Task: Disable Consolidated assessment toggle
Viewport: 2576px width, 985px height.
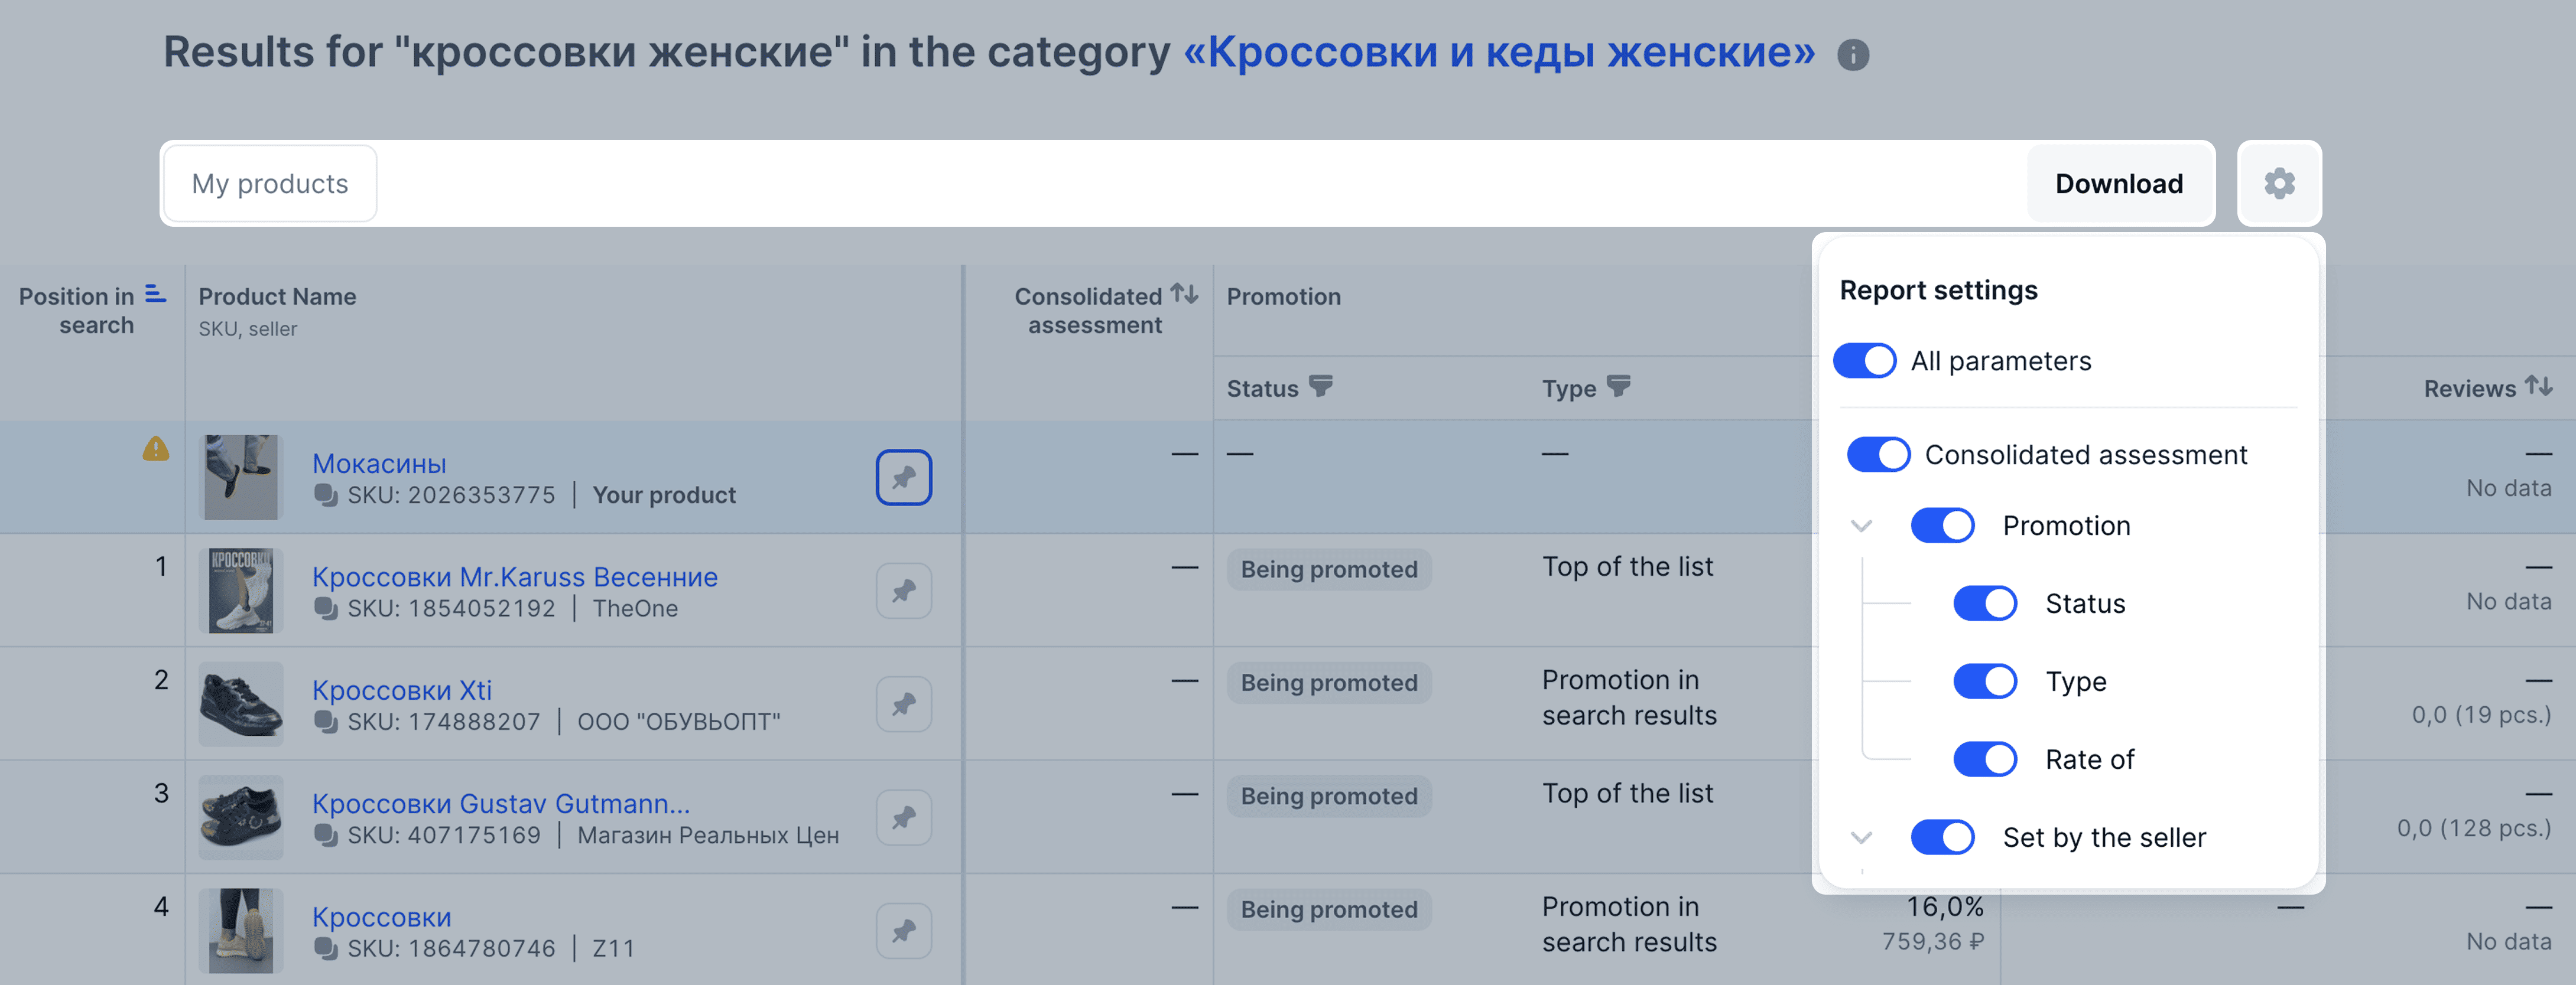Action: (1879, 455)
